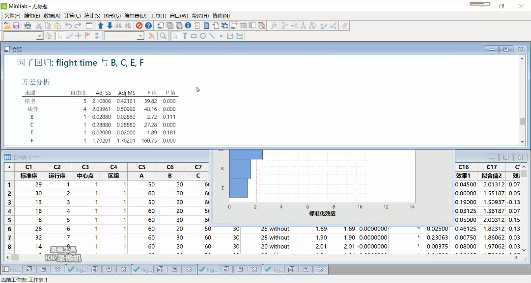Click the red X delete icon
This screenshot has width=531, height=283.
152,36
